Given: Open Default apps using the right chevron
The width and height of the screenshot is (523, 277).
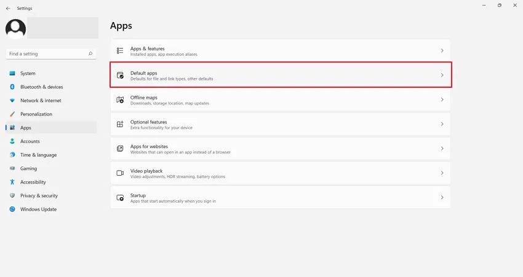Looking at the screenshot, I should pyautogui.click(x=442, y=76).
